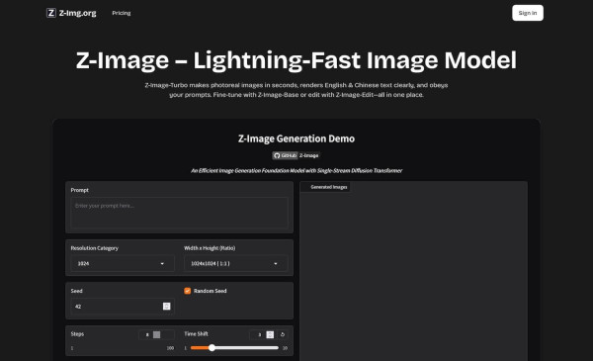
Task: Click the Resolution Category label
Action: coord(95,248)
